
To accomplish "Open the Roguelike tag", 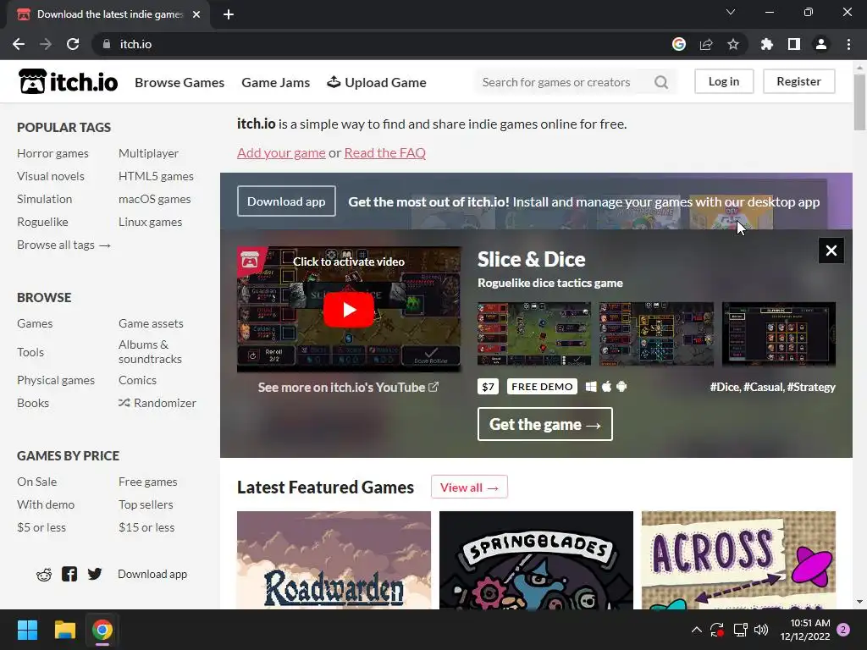I will coord(42,222).
